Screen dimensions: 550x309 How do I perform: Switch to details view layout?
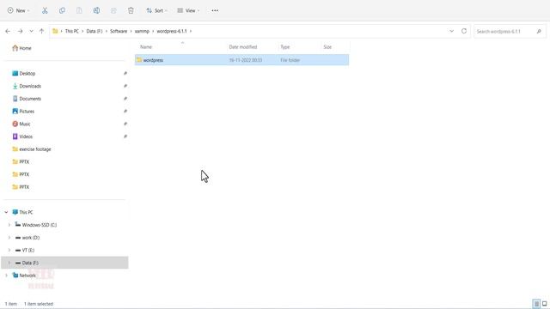pos(536,304)
